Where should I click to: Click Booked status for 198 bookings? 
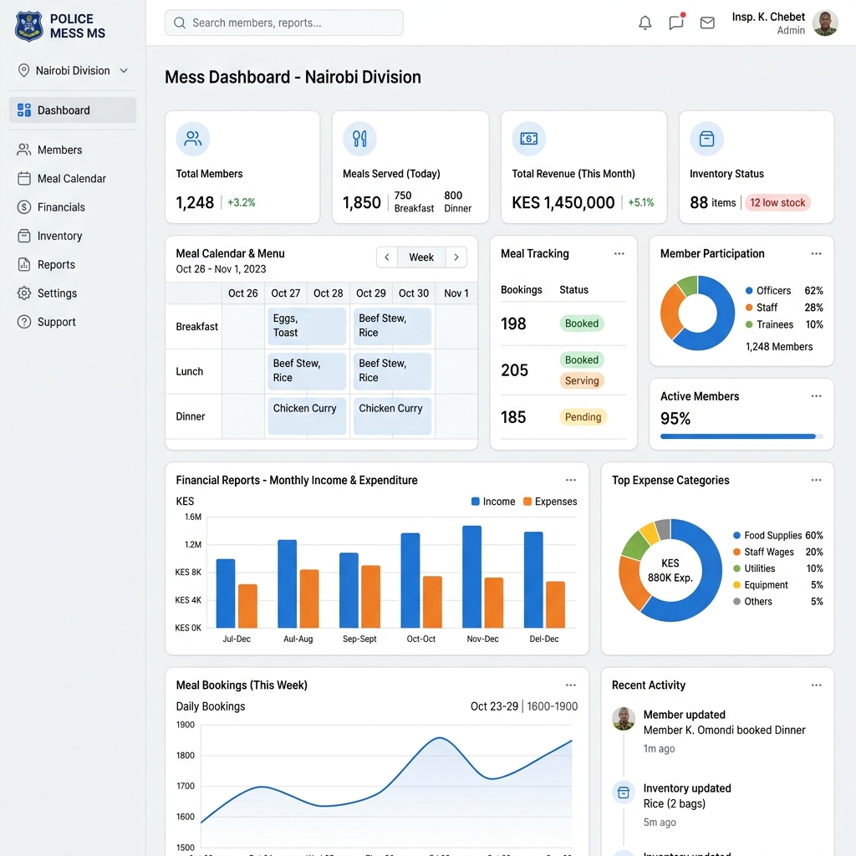click(582, 324)
